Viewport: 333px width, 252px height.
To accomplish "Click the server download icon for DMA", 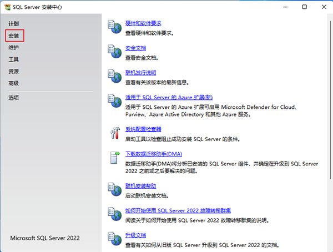I will point(115,158).
